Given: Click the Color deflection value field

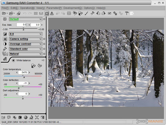Looking at the screenshot, I should tap(23, 83).
